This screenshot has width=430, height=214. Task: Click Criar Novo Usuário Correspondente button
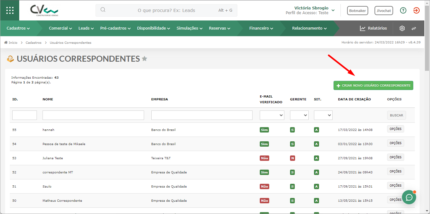click(373, 86)
